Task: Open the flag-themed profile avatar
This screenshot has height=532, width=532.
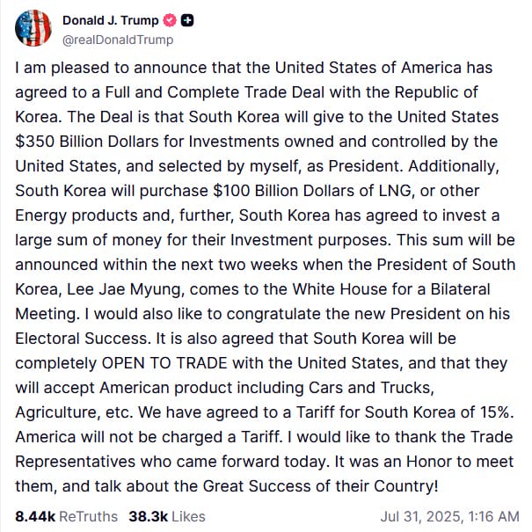Action: 33,28
